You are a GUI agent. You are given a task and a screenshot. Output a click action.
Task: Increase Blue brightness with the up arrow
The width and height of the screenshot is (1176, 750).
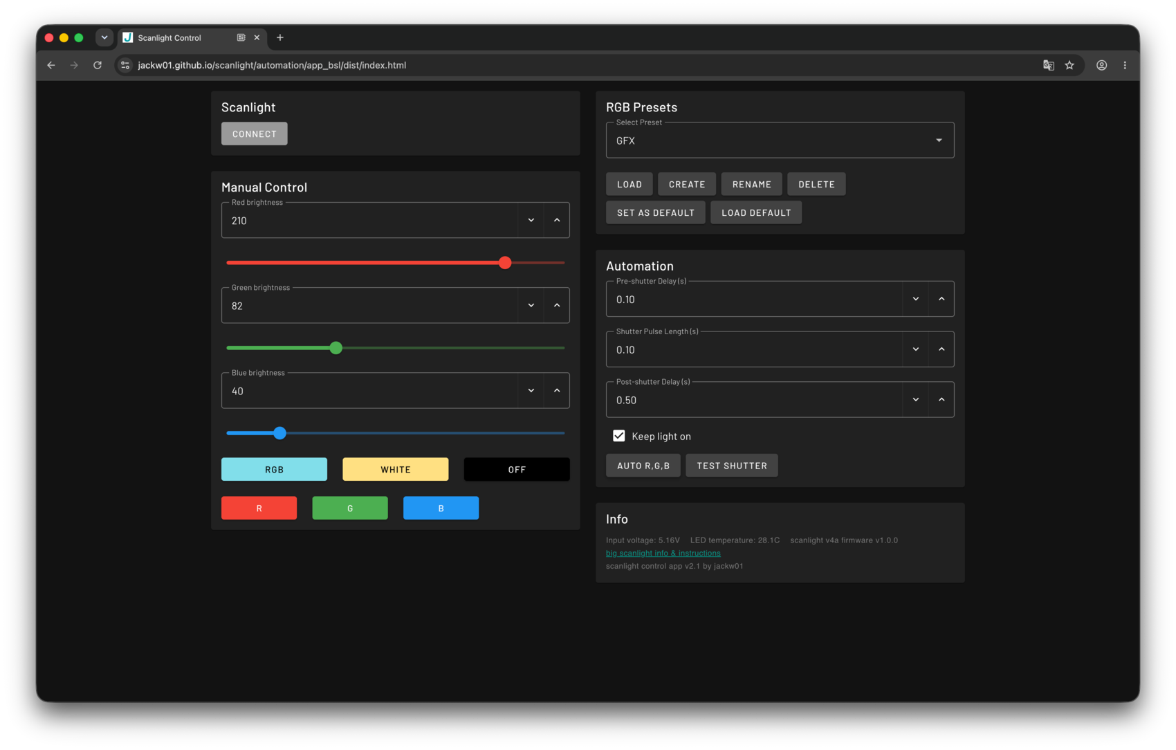pos(557,390)
